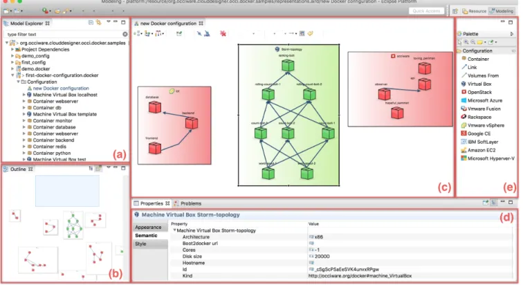
Task: Switch to the Resource perspective
Action: [x=474, y=11]
